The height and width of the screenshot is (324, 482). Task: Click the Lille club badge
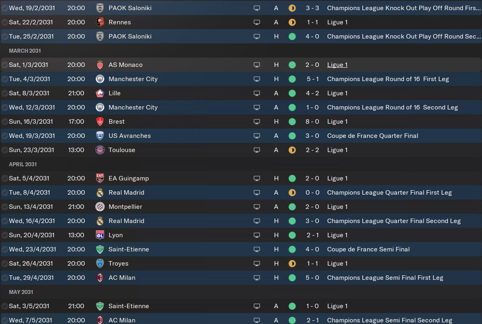pyautogui.click(x=100, y=93)
